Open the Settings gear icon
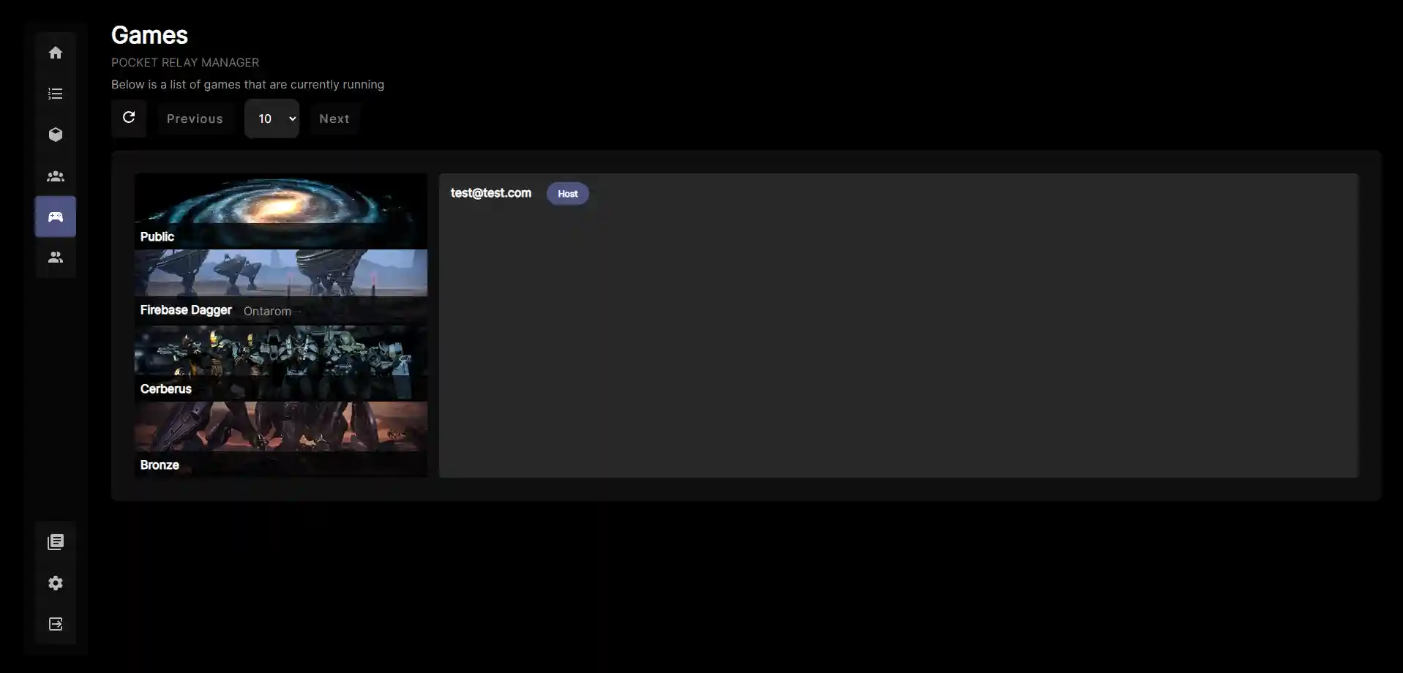This screenshot has width=1403, height=673. tap(56, 583)
